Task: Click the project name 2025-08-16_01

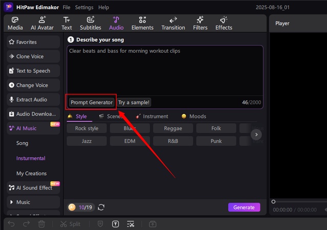Action: coord(273,7)
